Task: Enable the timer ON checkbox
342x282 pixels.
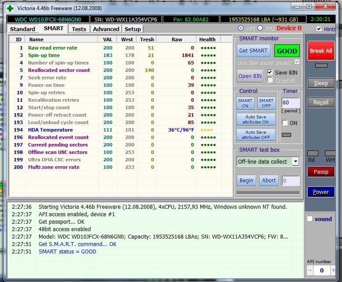Action: click(284, 123)
